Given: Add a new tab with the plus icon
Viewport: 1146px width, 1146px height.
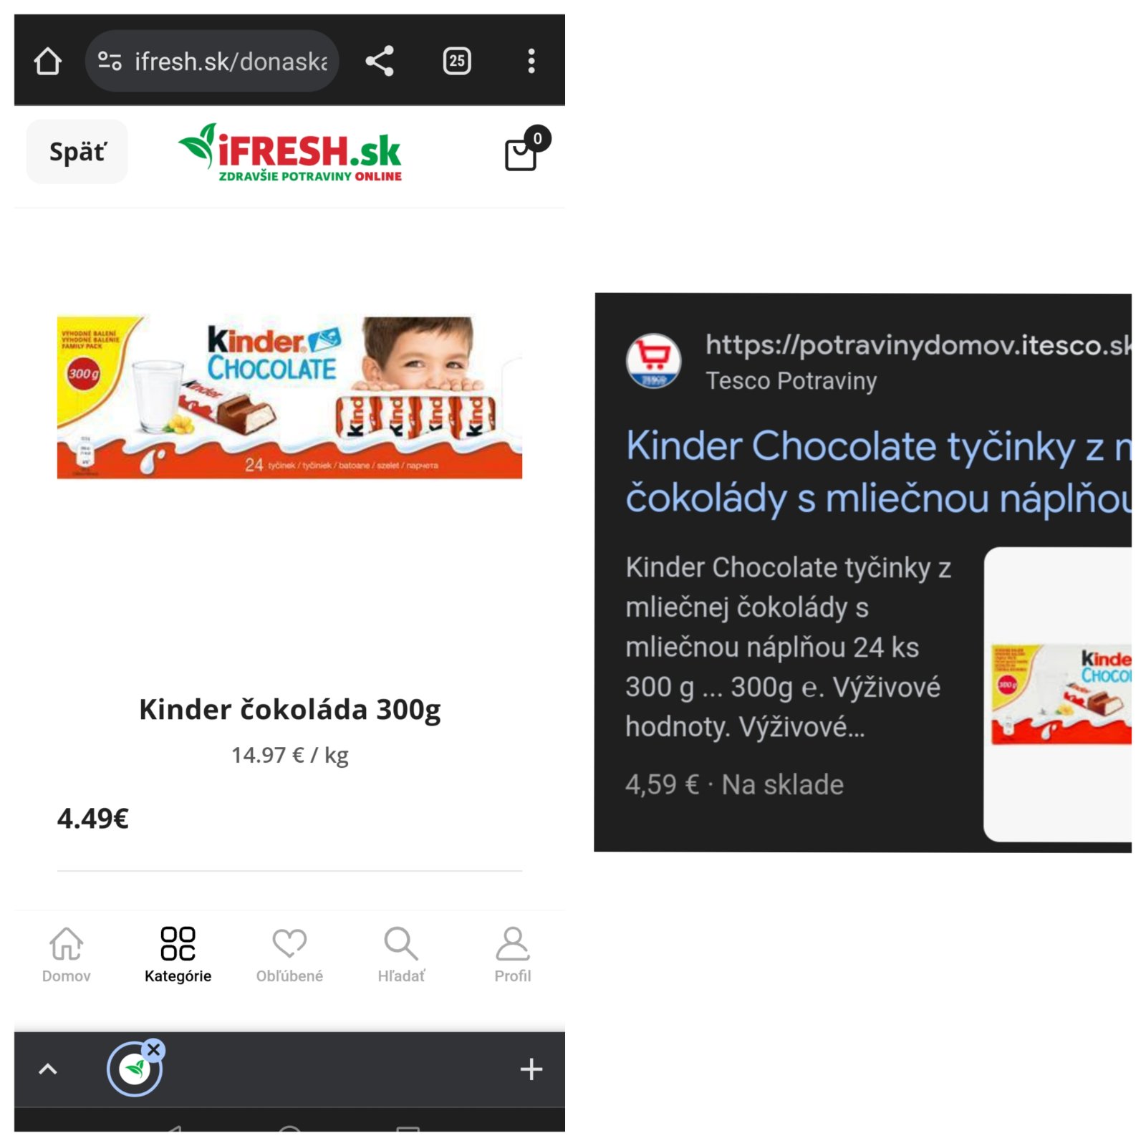Looking at the screenshot, I should tap(531, 1069).
